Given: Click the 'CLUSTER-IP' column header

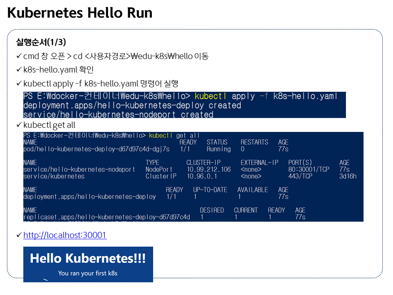Looking at the screenshot, I should 203,163.
